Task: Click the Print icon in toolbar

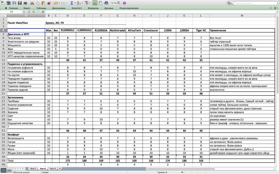Action: tap(25, 3)
